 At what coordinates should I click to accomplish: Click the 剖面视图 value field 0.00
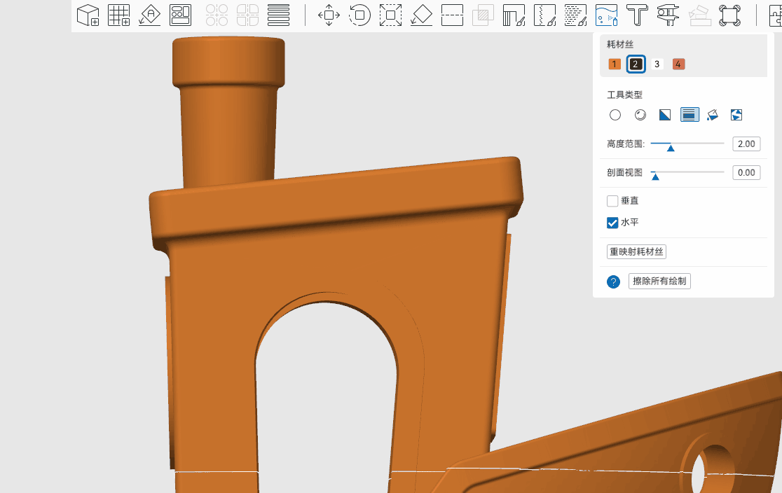coord(746,172)
